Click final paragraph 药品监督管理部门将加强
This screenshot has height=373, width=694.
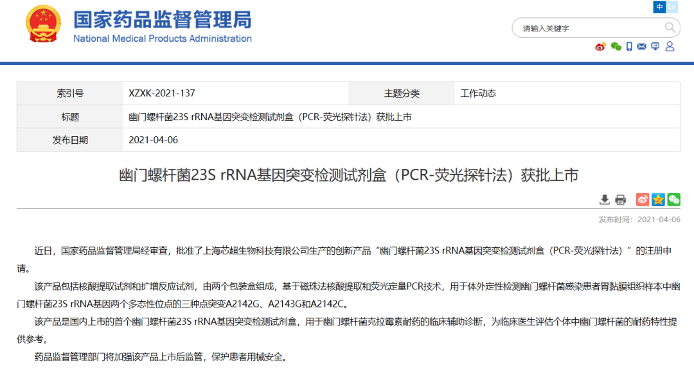(161, 357)
